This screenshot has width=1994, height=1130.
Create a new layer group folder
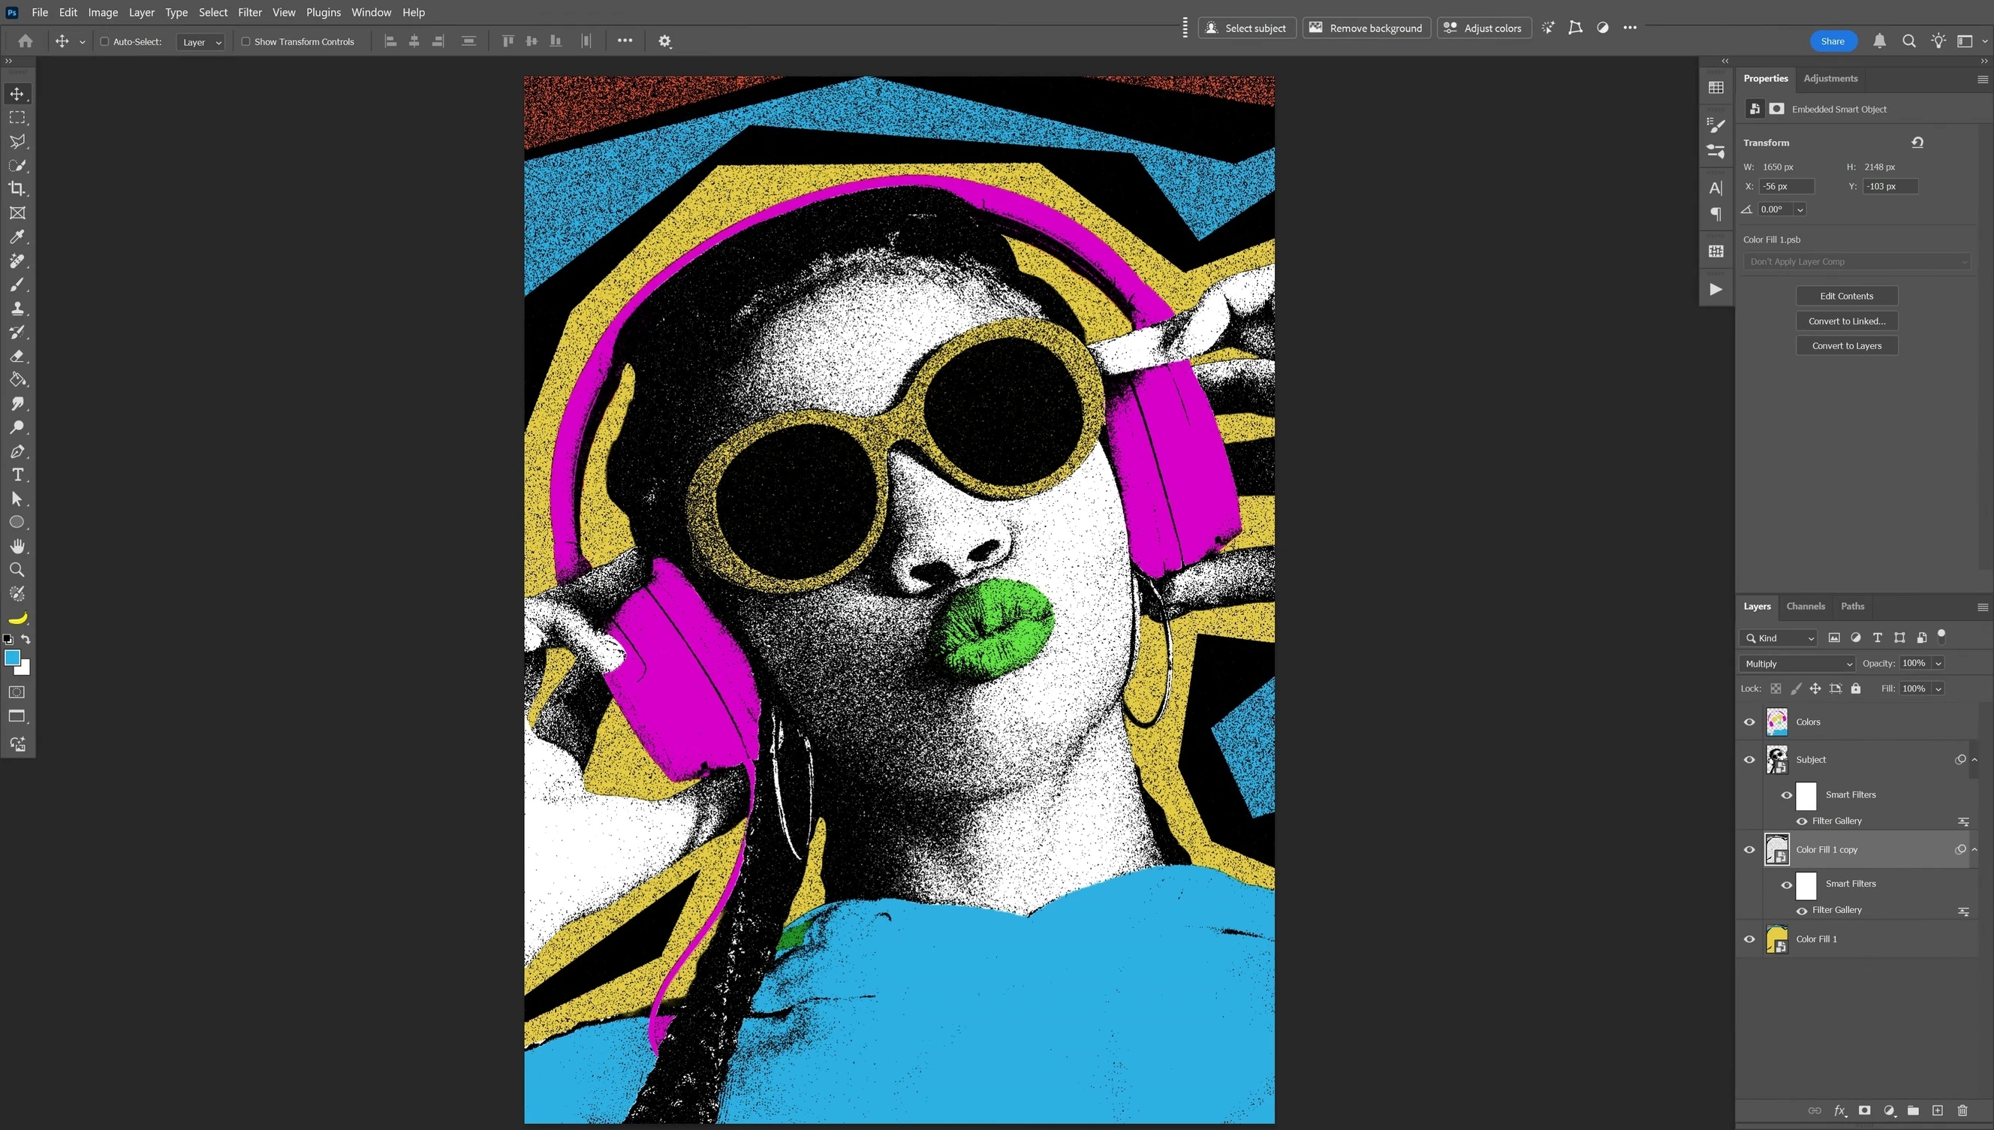(1914, 1110)
